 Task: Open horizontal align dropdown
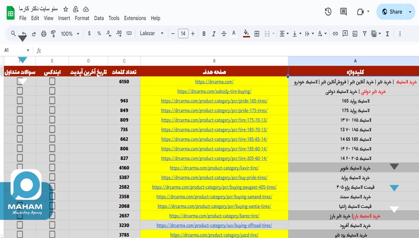click(284, 34)
